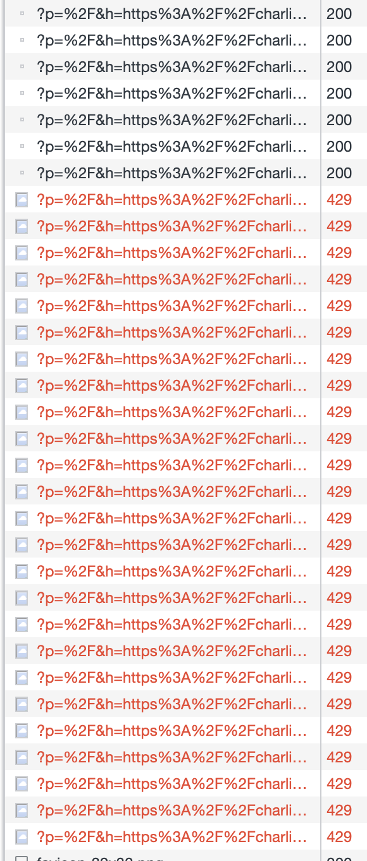Select the second red 429 request name

click(171, 227)
